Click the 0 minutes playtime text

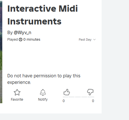tap(32, 40)
